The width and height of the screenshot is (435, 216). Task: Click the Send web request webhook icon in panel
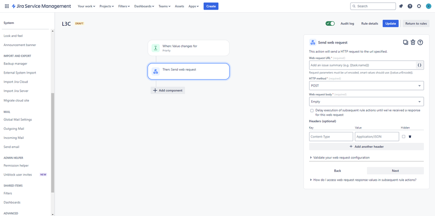click(313, 42)
